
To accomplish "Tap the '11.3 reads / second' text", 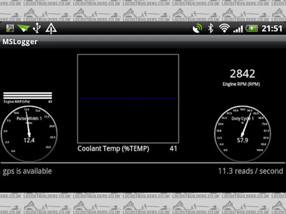I will tap(250, 171).
